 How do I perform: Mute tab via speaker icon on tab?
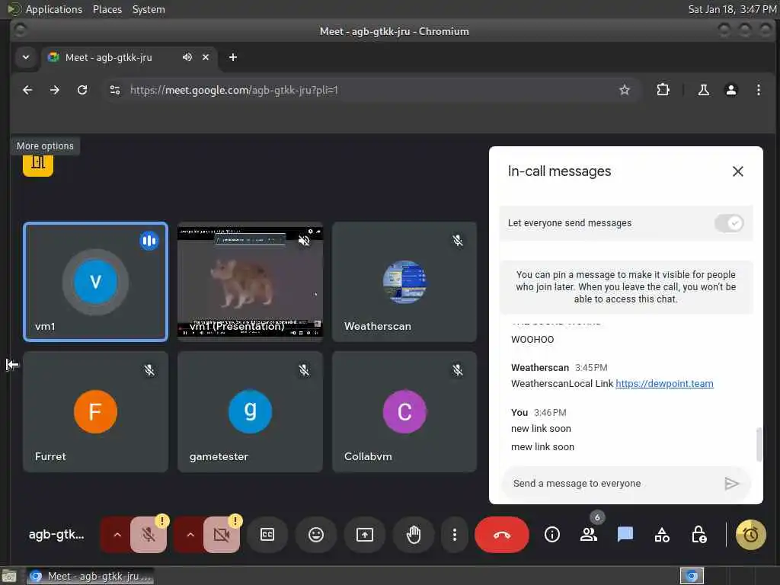[187, 57]
